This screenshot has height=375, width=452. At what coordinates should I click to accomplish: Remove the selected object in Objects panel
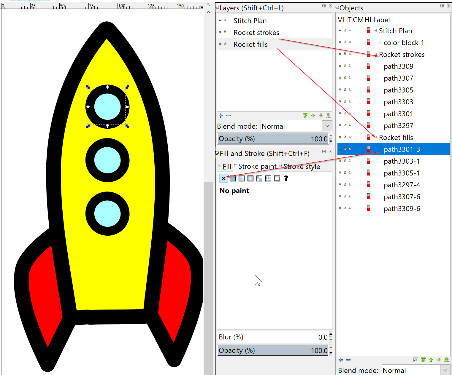click(x=348, y=360)
